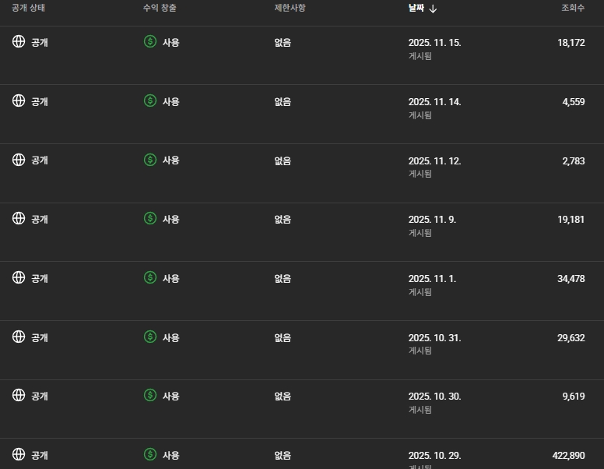This screenshot has width=604, height=469.
Task: Click the monetization dollar icon for 2025. 11. 1.
Action: pos(150,277)
